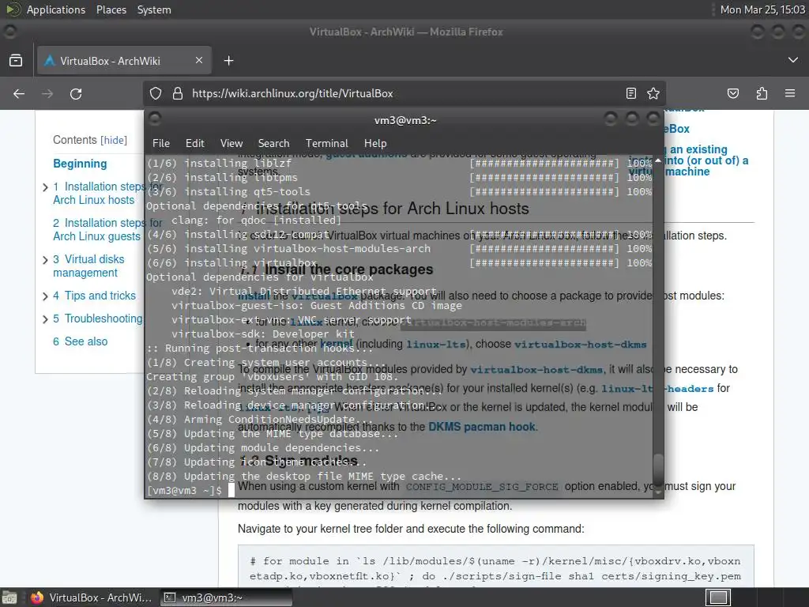Switch to vm3@vm3 terminal taskbar entry

coord(226,598)
